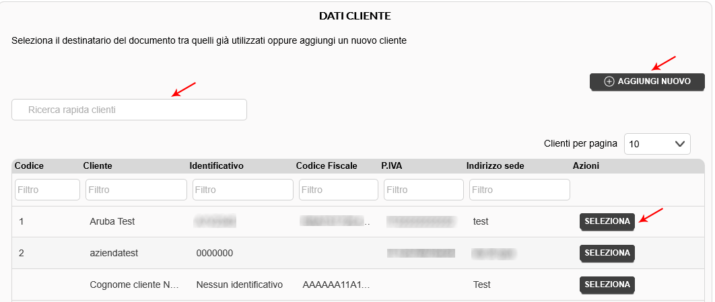Click the Cliente filter field

(137, 190)
